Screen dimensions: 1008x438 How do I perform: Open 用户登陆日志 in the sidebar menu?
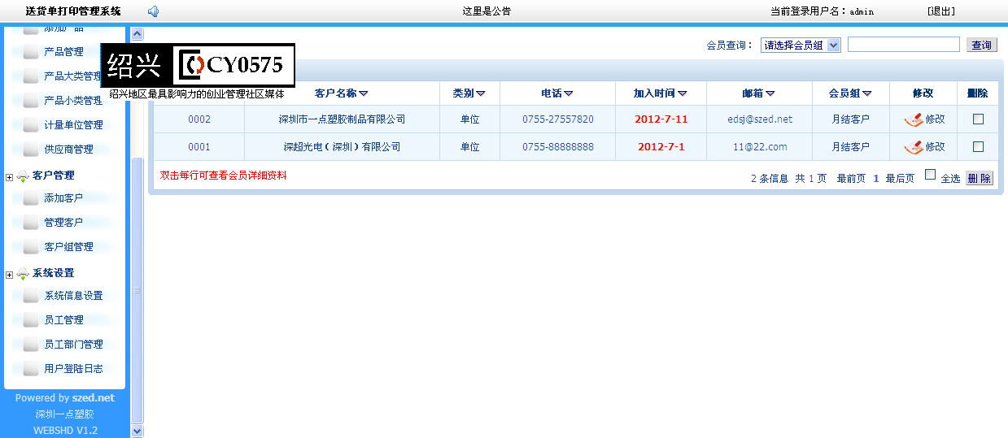click(x=73, y=369)
